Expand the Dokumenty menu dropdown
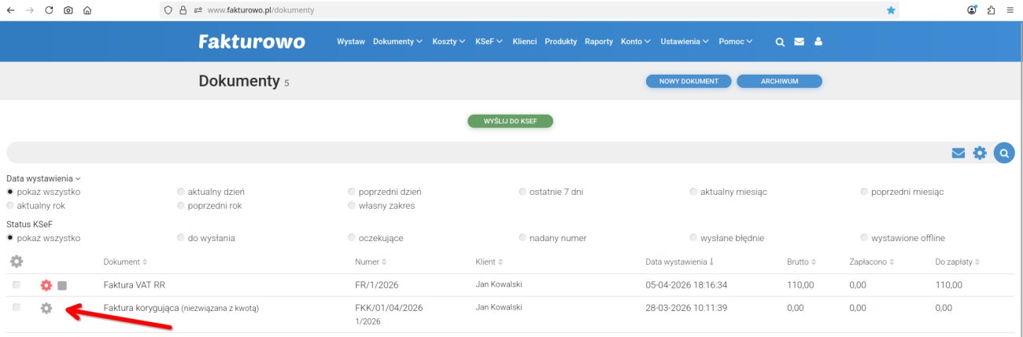 click(x=397, y=42)
